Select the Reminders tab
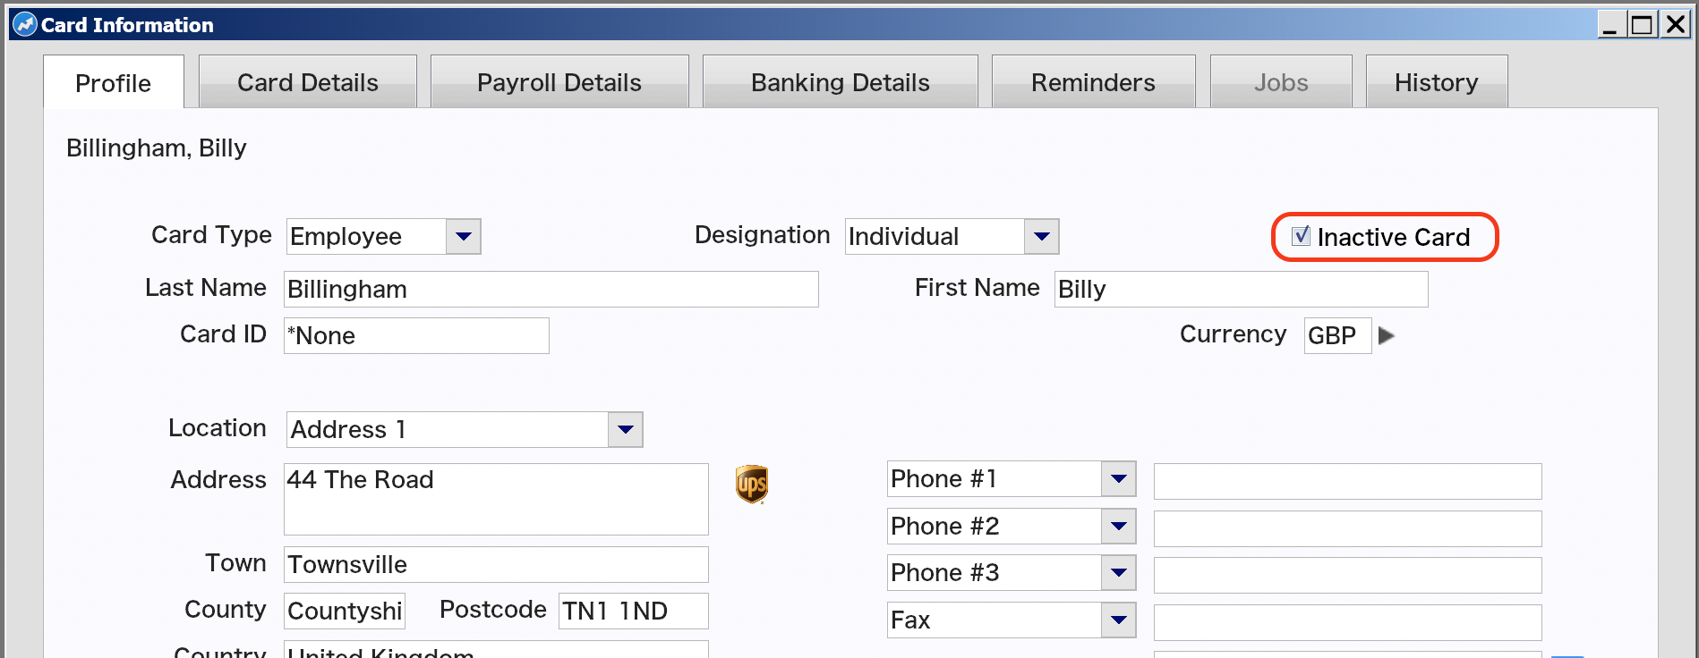The width and height of the screenshot is (1699, 658). coord(1093,82)
